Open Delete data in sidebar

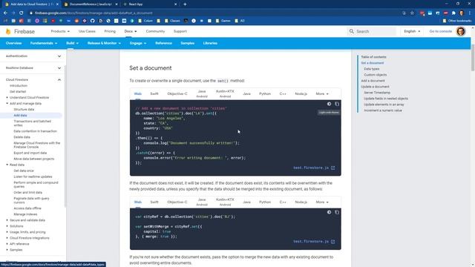click(22, 137)
